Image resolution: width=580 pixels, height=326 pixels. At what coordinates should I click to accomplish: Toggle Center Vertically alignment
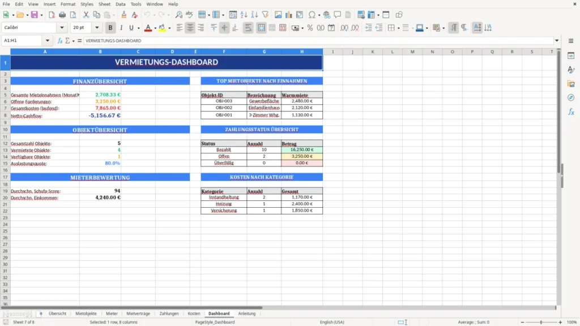[224, 28]
